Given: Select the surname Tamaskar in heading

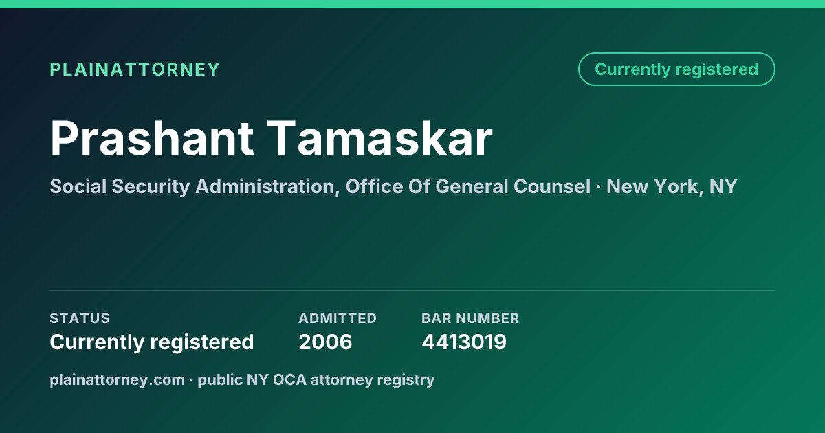Looking at the screenshot, I should pos(380,139).
